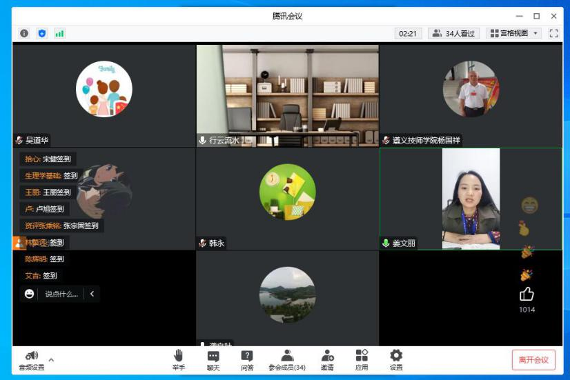Click 姜文丽 active green microphone icon
This screenshot has height=380, width=570.
[x=386, y=243]
